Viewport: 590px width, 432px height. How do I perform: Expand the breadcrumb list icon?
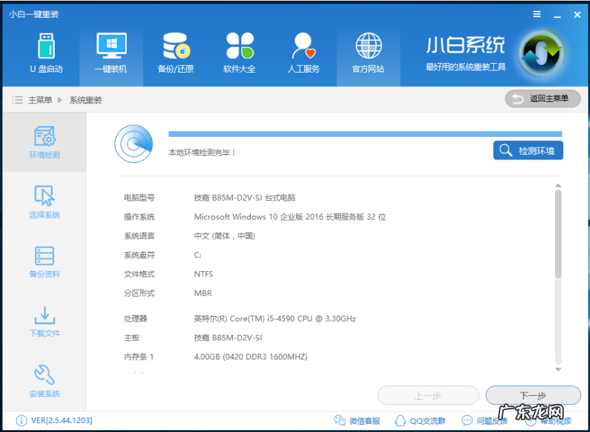pos(17,99)
